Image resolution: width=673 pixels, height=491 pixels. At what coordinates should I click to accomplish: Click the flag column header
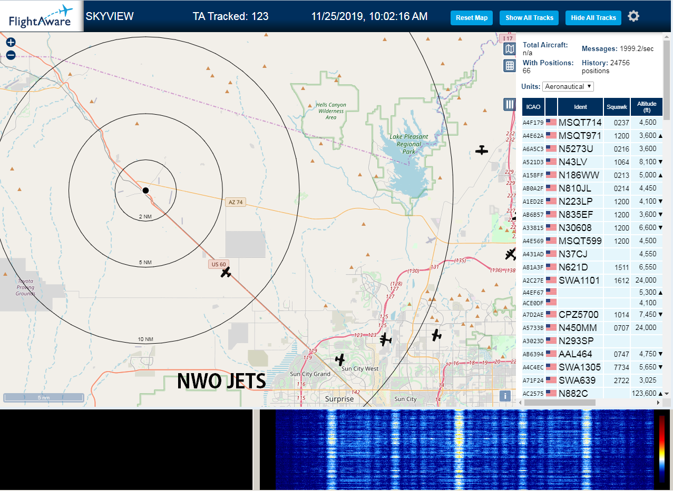[551, 107]
